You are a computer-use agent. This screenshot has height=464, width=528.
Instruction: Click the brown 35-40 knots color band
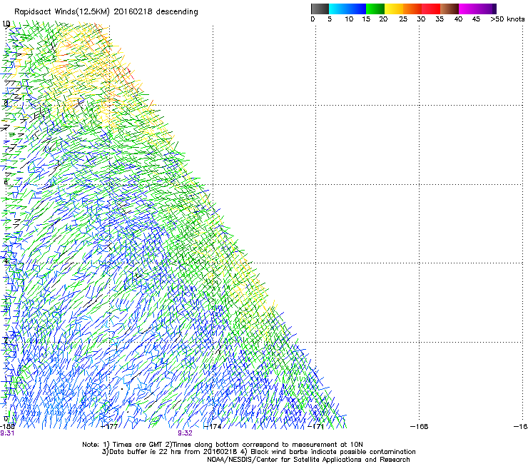(450, 9)
